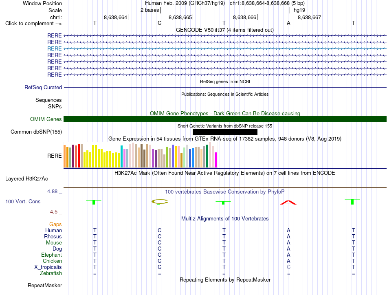Open 'Multiz Alignments of 100 Vertebrates' title
This screenshot has width=387, height=295.
point(225,218)
